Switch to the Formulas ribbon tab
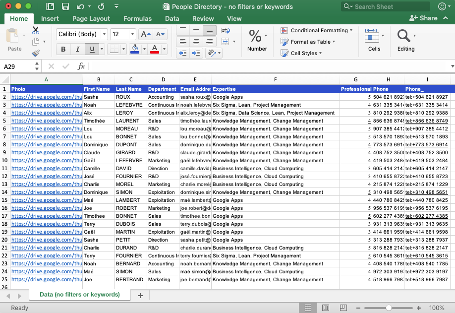Image resolution: width=455 pixels, height=313 pixels. [x=138, y=18]
